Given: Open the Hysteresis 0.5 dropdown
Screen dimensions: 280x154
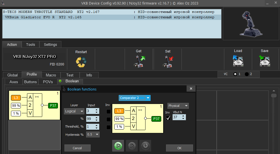Looking at the screenshot, I should 93,134.
